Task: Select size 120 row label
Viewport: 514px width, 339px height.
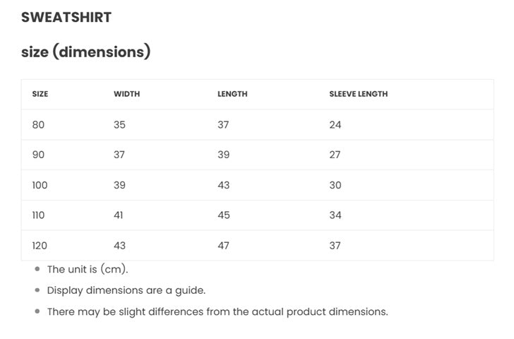Action: click(x=40, y=246)
